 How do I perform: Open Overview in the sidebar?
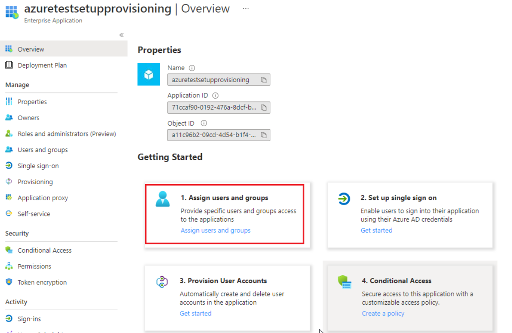click(64, 49)
